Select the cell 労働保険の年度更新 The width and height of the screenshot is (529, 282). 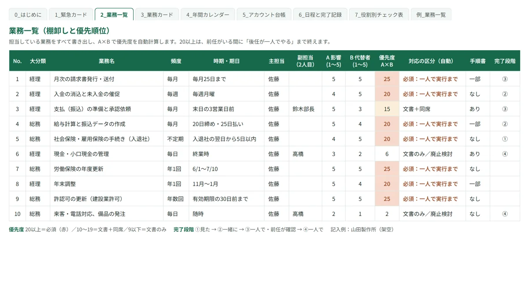[107, 169]
